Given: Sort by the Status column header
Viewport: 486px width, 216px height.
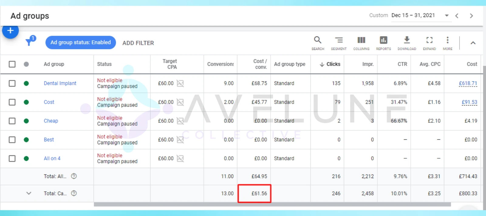Looking at the screenshot, I should point(104,64).
